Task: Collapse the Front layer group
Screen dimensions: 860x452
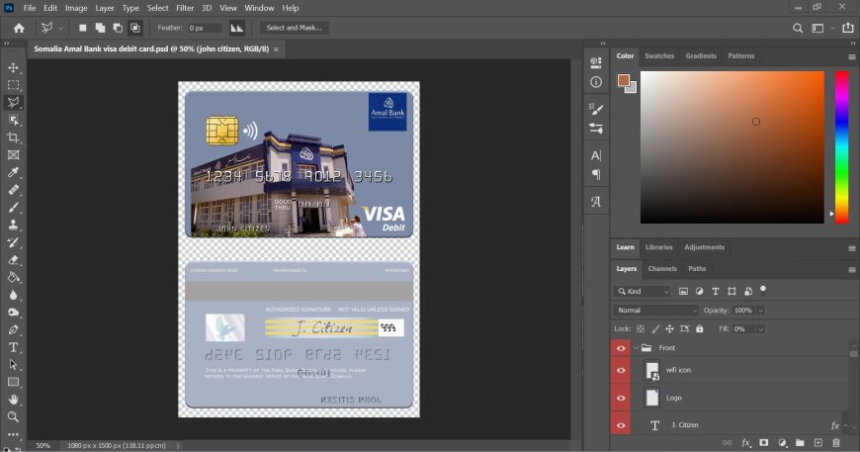Action: (x=637, y=348)
